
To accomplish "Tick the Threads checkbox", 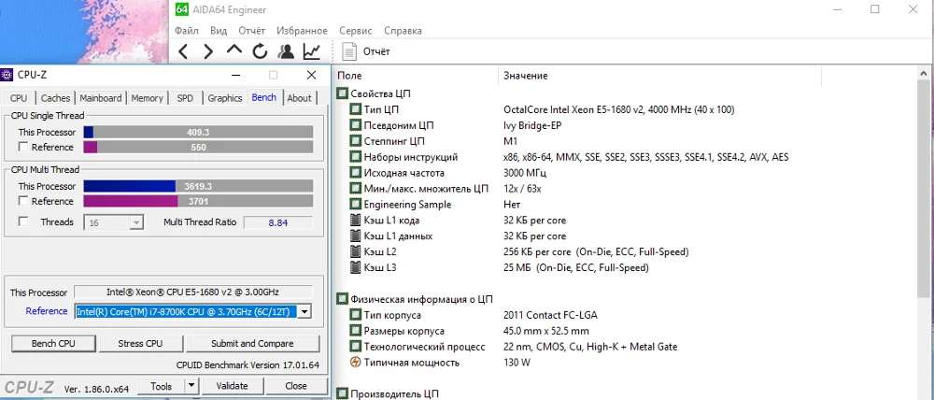I will point(23,221).
